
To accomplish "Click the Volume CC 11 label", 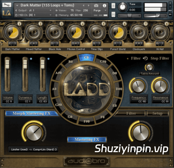I will click(8, 99).
